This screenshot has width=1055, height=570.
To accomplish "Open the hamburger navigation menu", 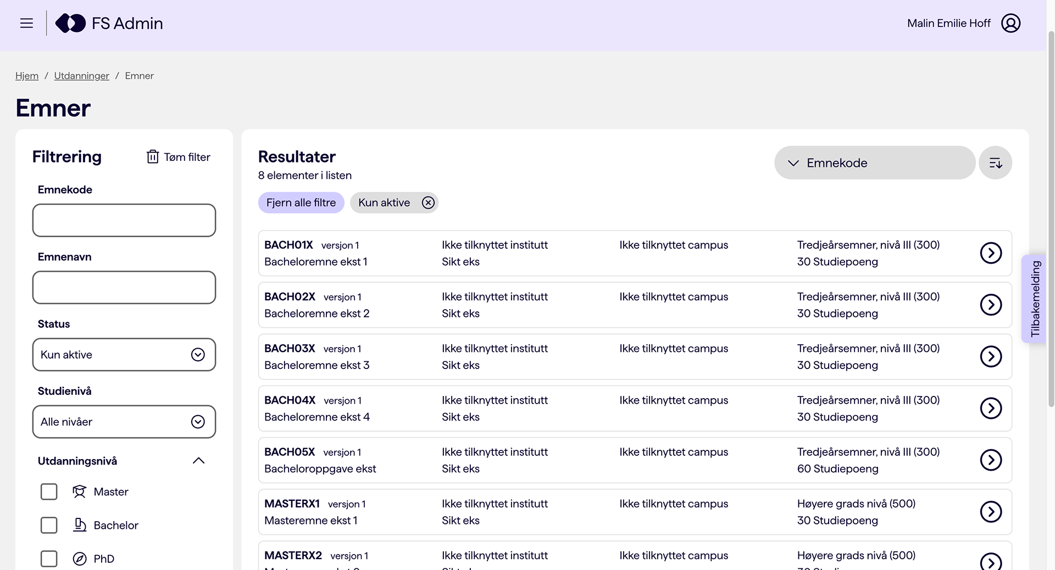I will coord(26,23).
